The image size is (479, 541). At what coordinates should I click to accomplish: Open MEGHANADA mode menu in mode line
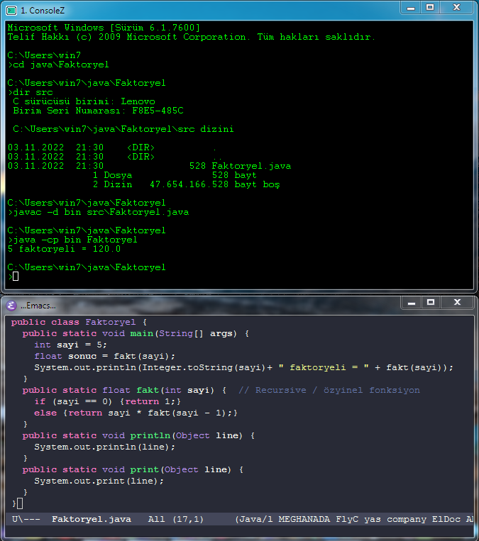304,520
